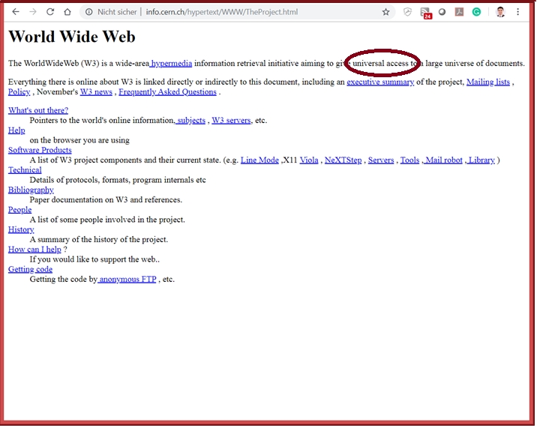This screenshot has width=540, height=428.
Task: Follow the executive summary link
Action: 380,82
